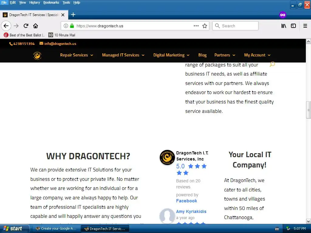Click the Facebook link under powered by

click(186, 201)
